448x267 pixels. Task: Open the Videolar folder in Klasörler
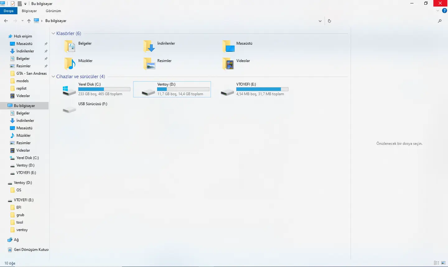point(236,64)
